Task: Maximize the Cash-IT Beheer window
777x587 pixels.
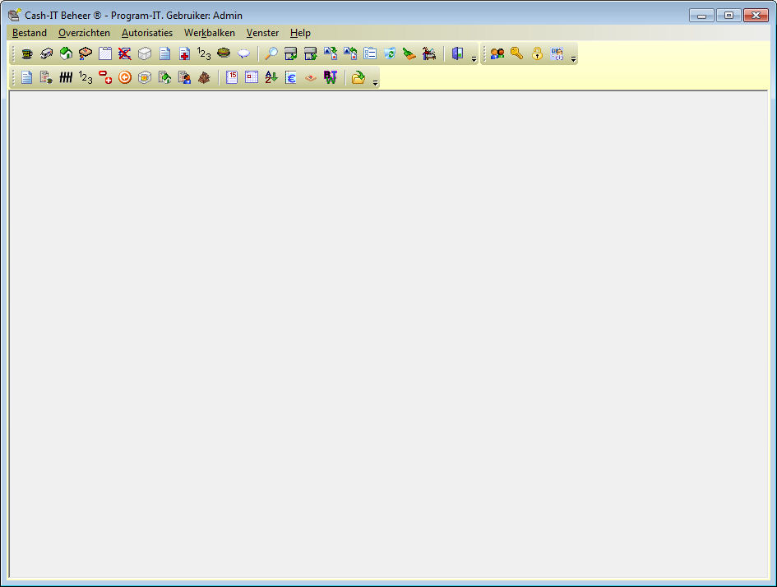Action: coord(728,16)
